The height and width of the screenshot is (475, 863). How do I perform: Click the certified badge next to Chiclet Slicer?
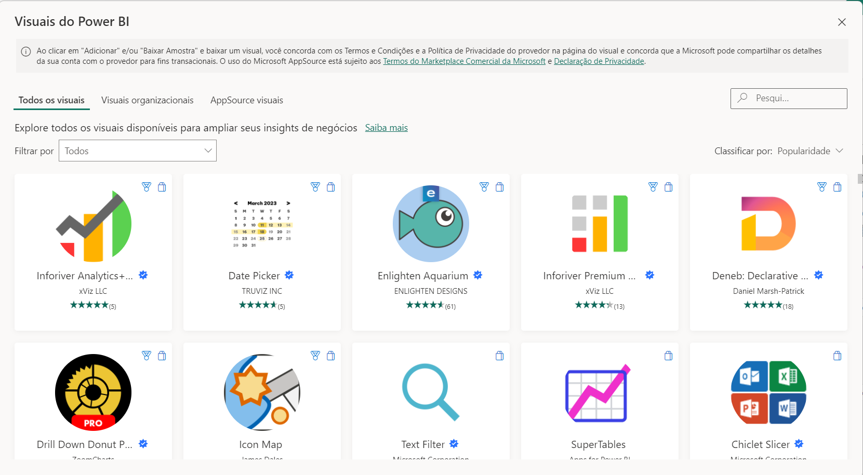tap(799, 444)
